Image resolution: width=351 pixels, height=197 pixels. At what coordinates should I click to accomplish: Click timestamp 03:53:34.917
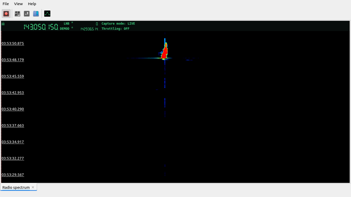pos(13,142)
